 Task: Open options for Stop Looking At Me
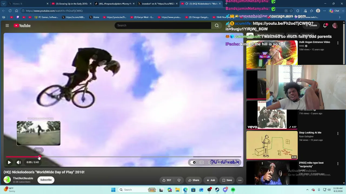point(338,133)
